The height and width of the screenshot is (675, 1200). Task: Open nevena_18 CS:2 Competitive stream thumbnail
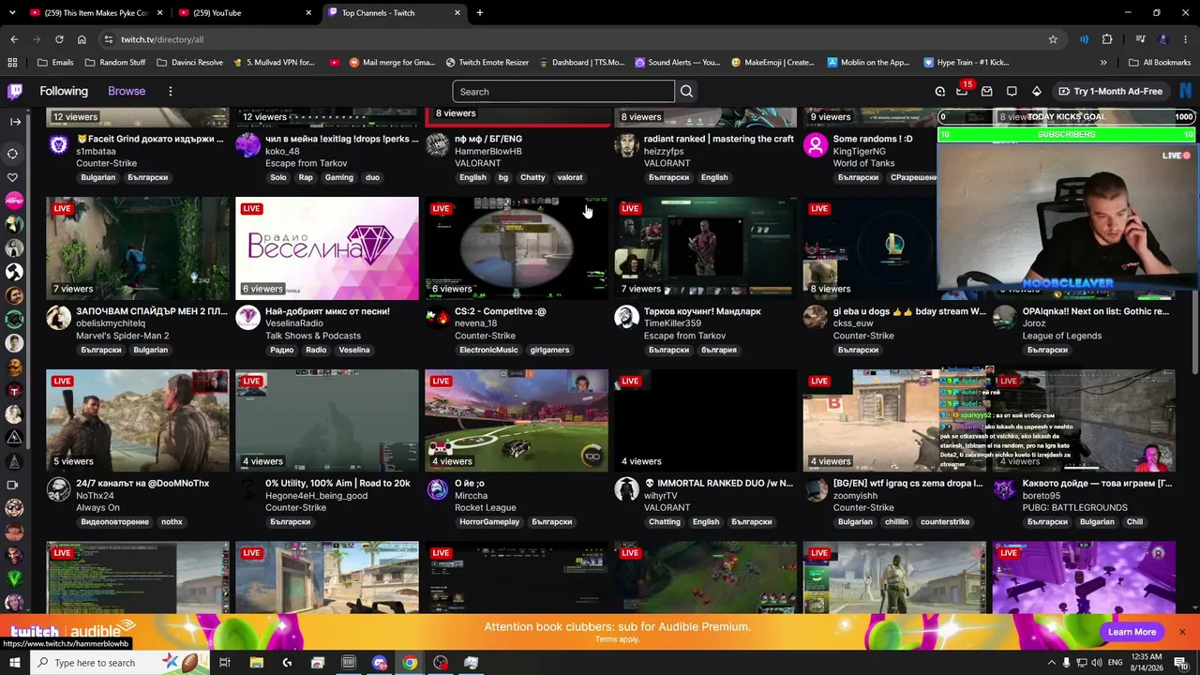click(517, 248)
